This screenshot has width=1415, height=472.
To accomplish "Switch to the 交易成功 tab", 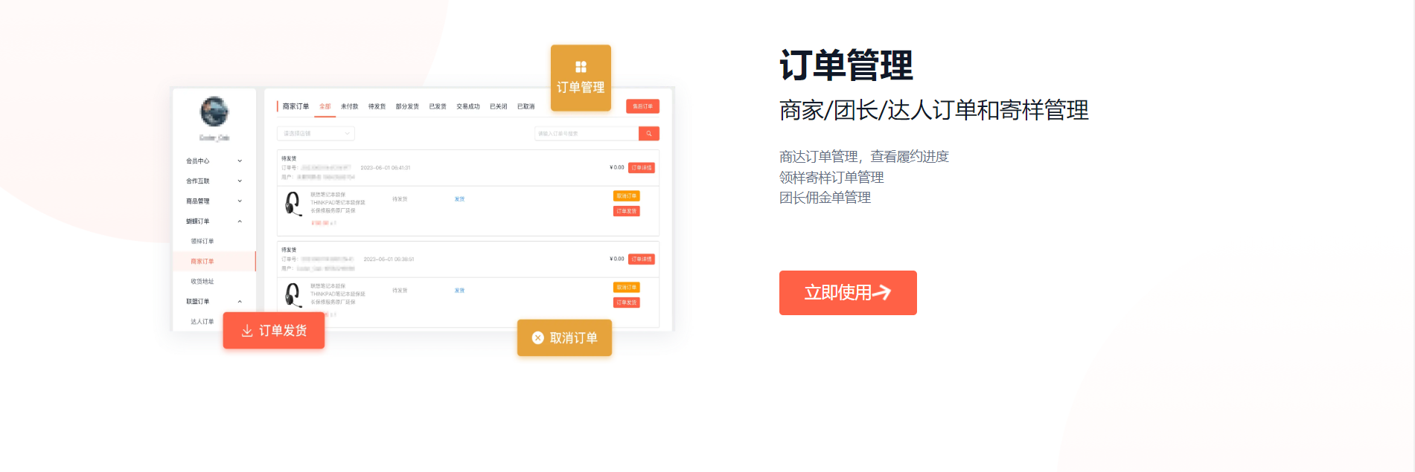I will [467, 107].
